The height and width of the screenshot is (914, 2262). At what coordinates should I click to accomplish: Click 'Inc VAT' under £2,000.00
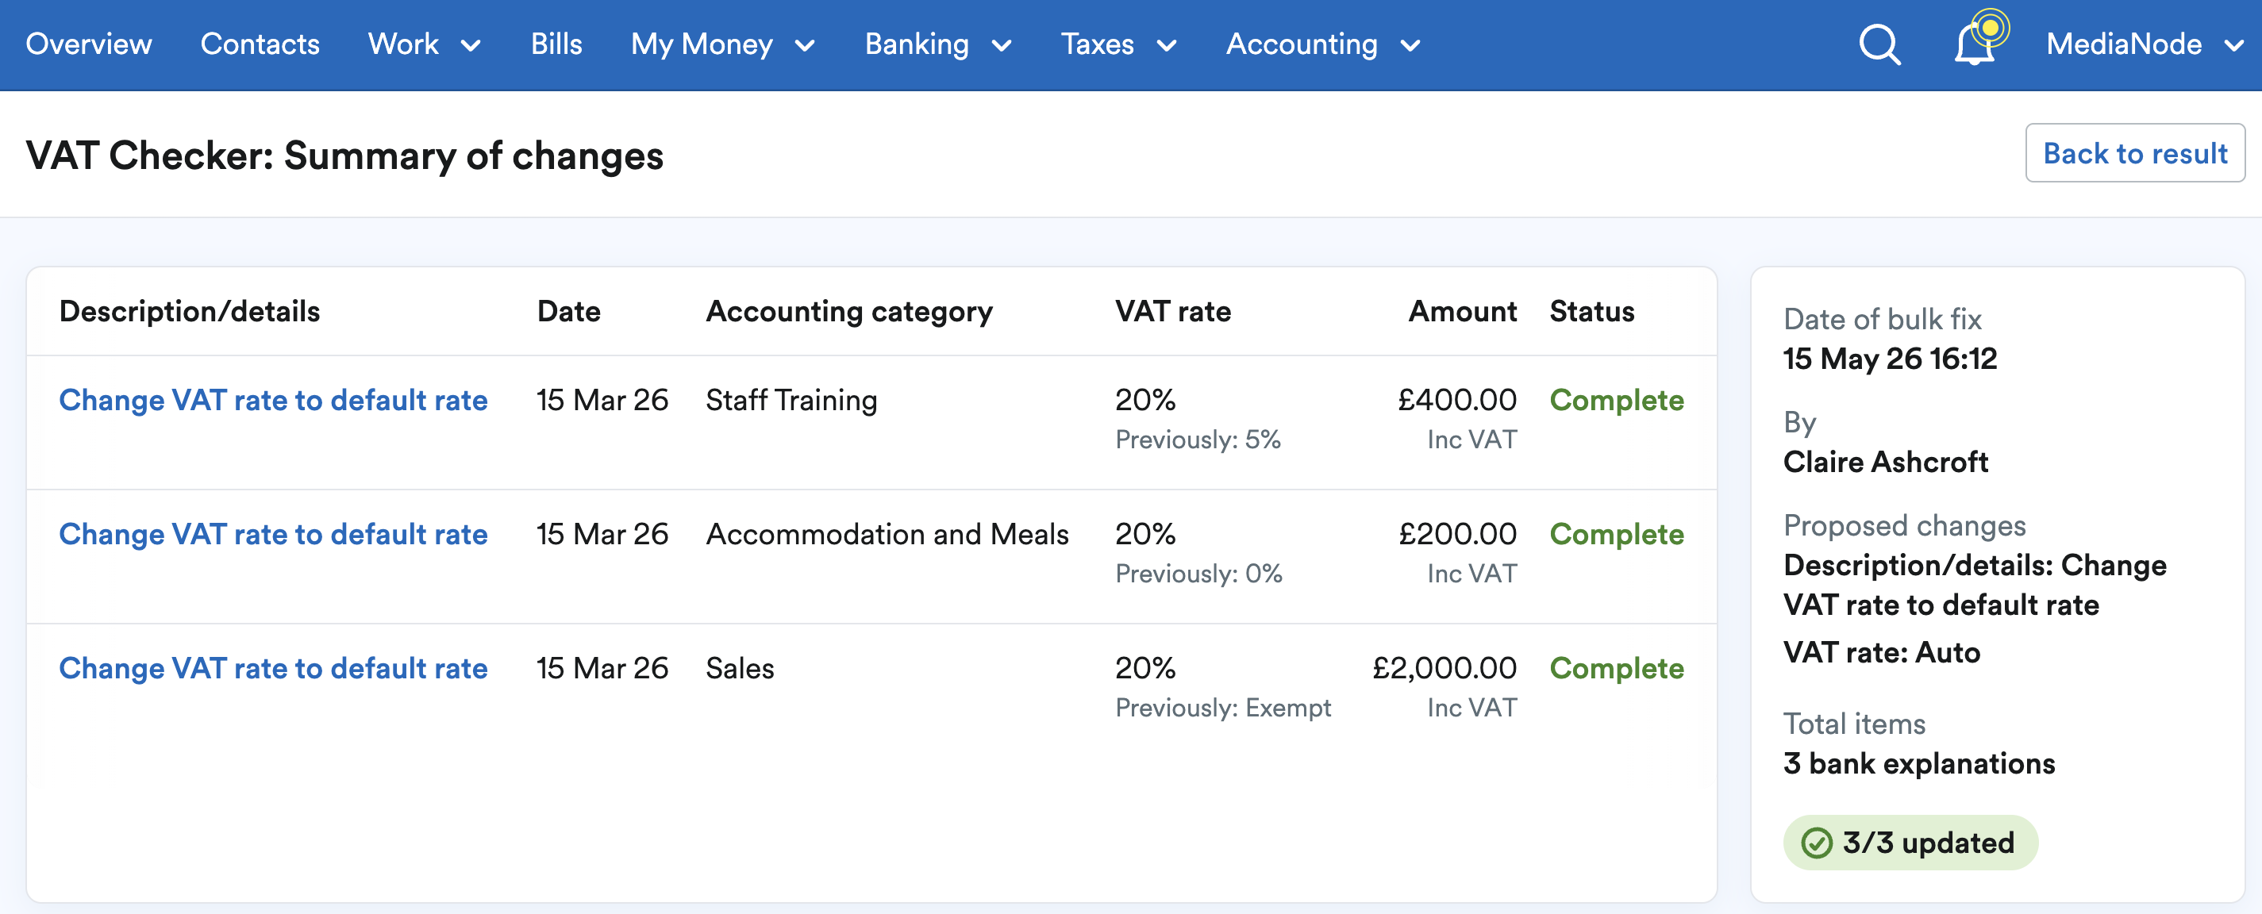tap(1471, 709)
